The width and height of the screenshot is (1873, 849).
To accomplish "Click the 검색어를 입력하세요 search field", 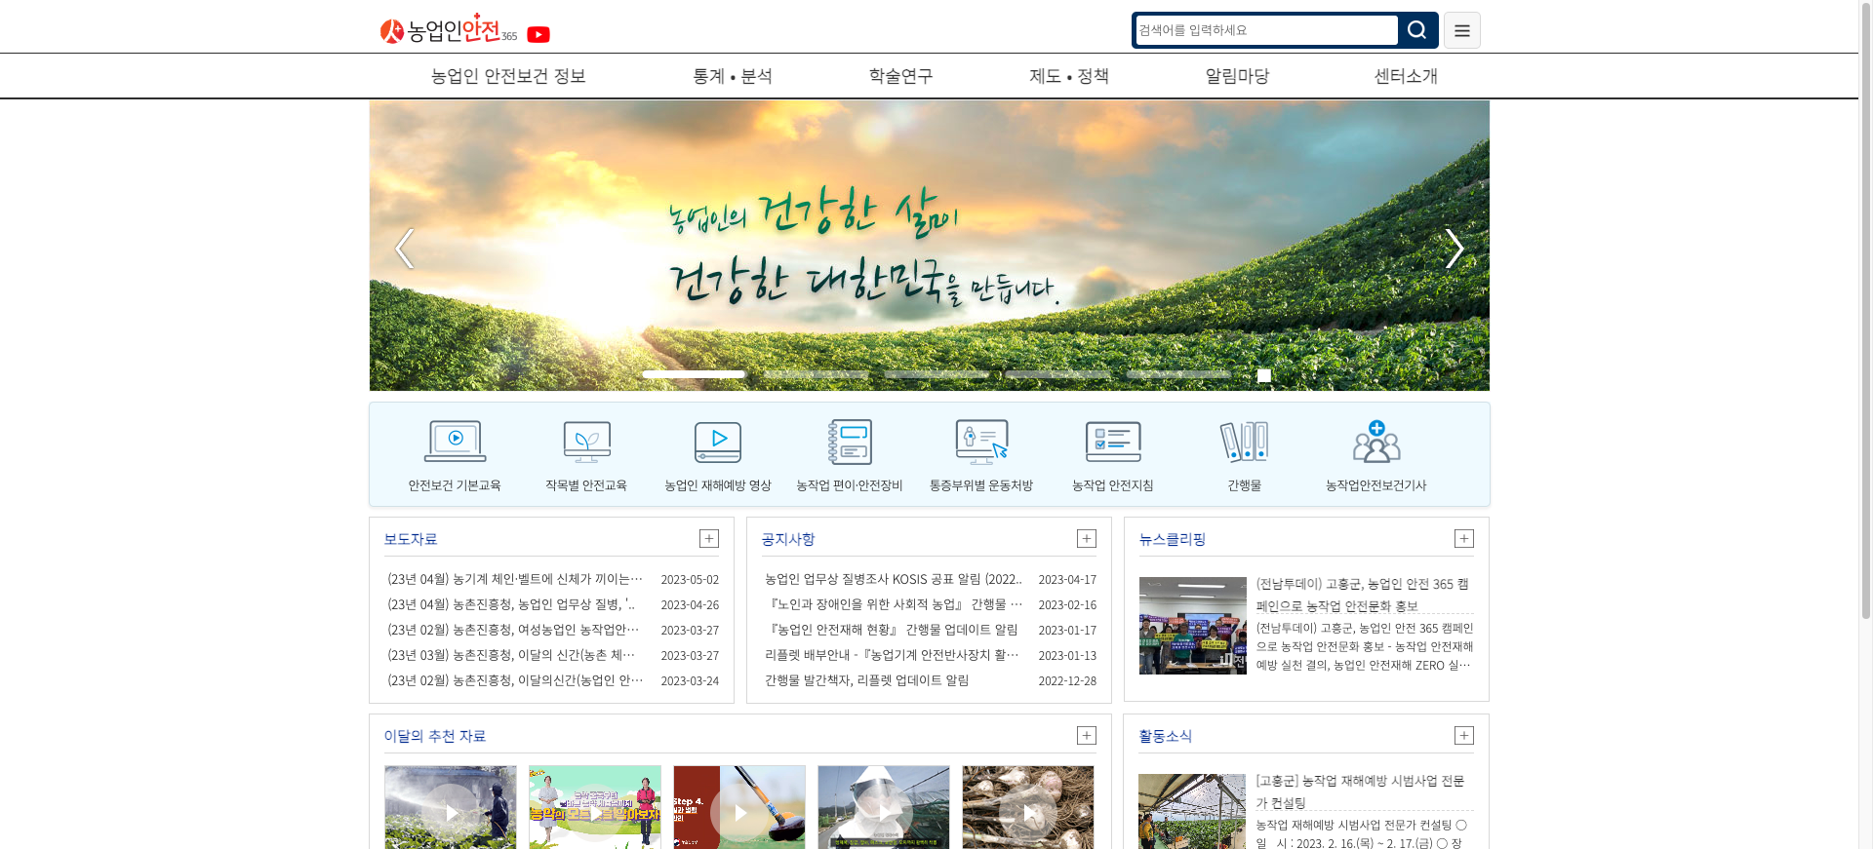I will [1265, 30].
